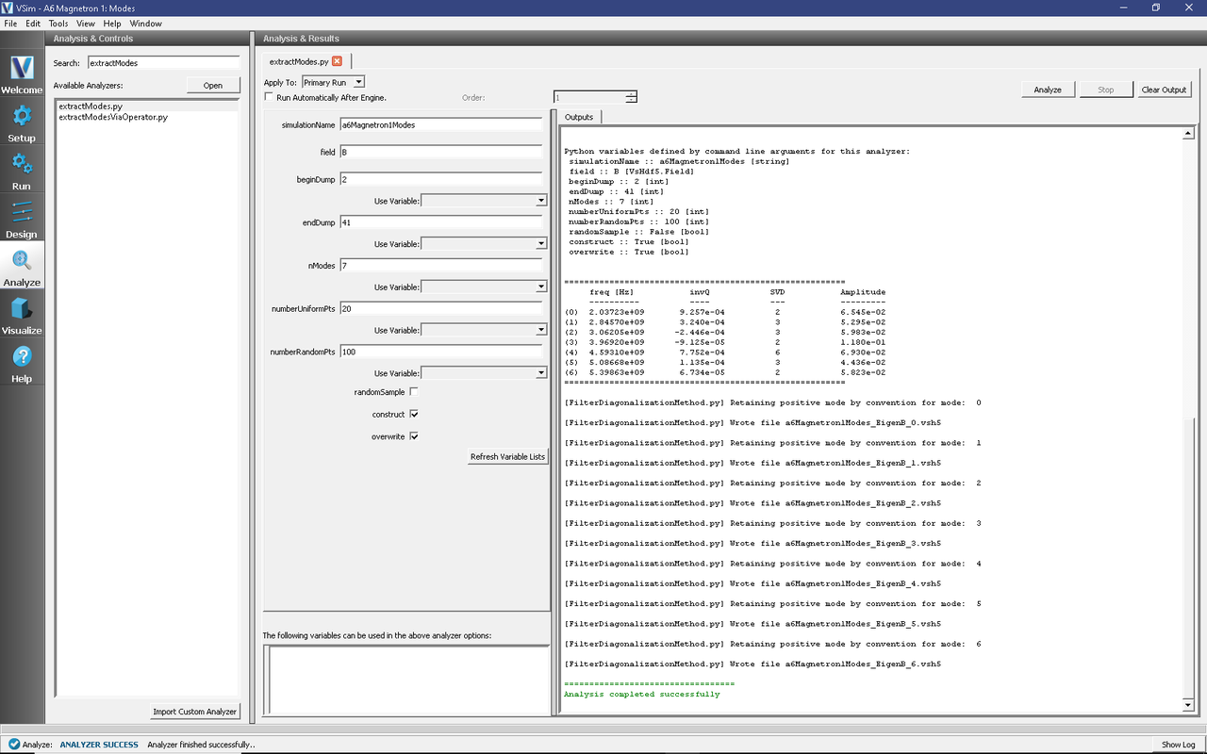
Task: Open the Use Variable dropdown under numberRandomPts
Action: click(x=484, y=373)
